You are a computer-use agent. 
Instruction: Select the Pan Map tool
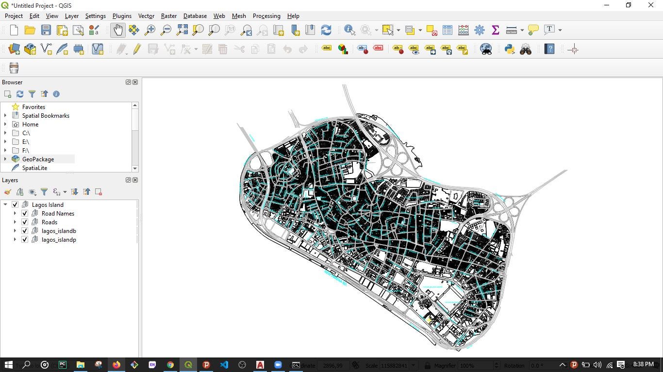tap(117, 30)
